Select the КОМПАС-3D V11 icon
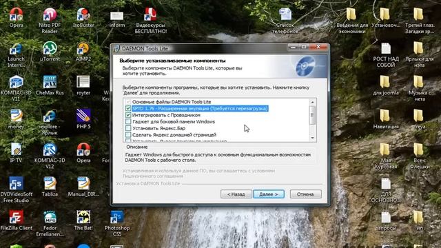This screenshot has width=441, height=248. pyautogui.click(x=16, y=88)
